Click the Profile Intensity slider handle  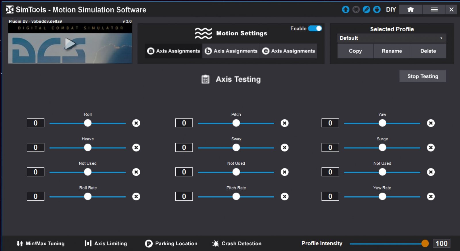tap(425, 244)
